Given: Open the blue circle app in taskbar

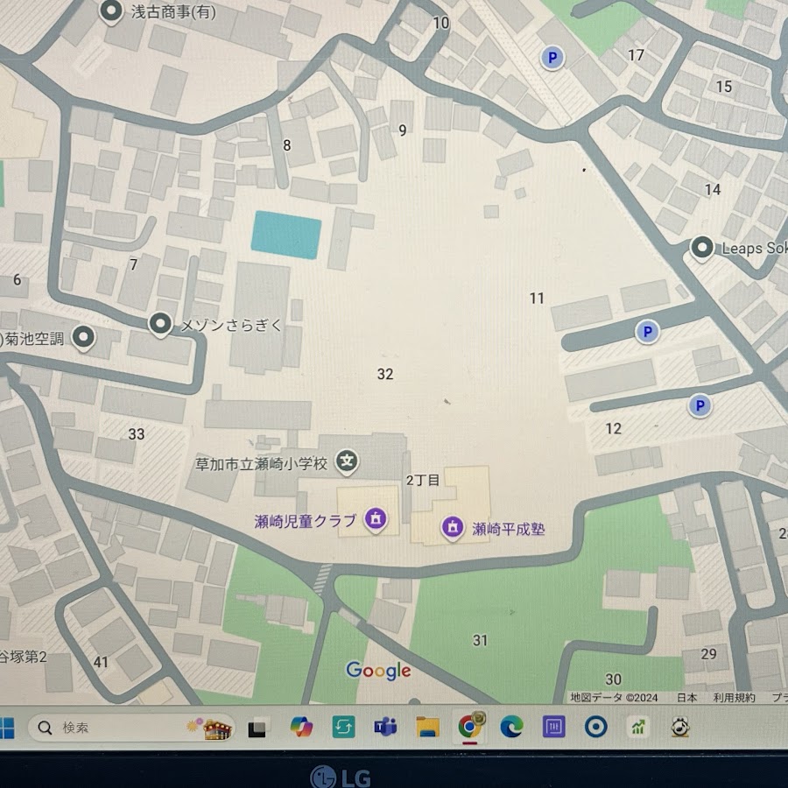Looking at the screenshot, I should [x=596, y=727].
